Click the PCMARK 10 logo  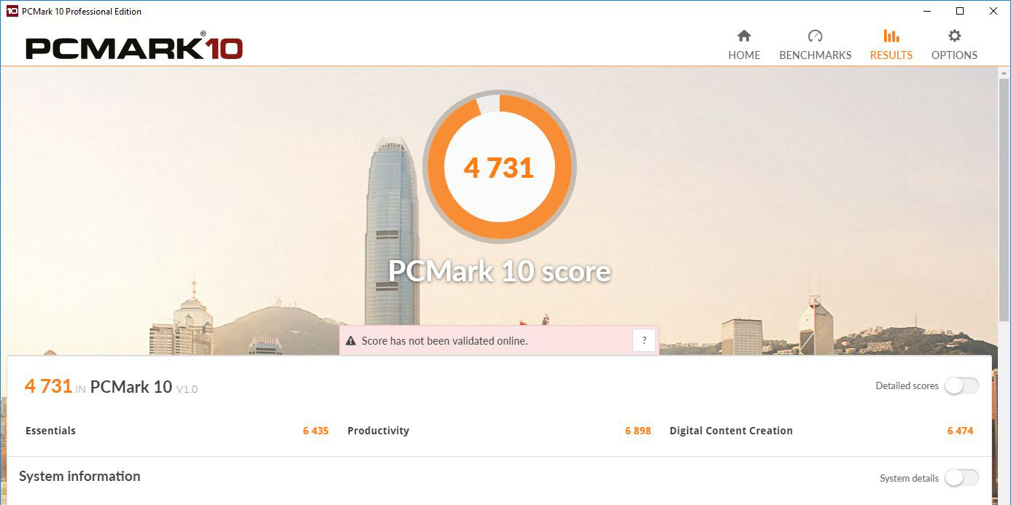134,47
